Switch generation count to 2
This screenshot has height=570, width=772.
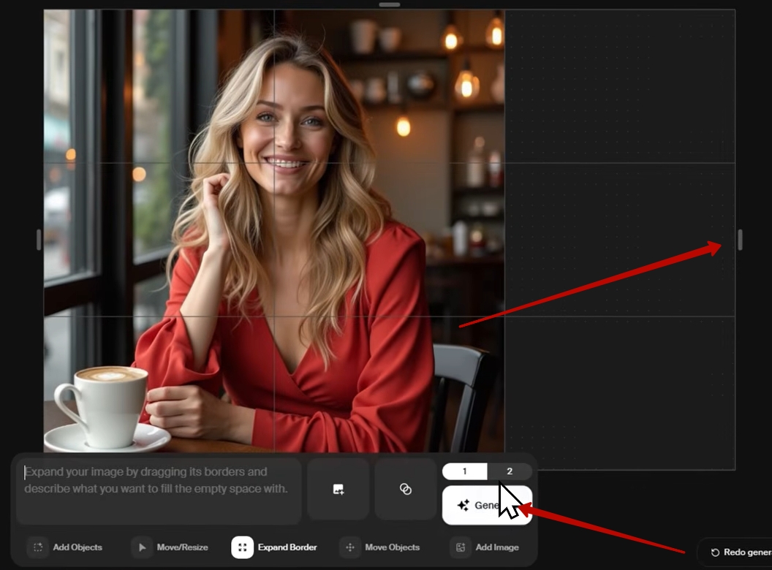click(510, 471)
